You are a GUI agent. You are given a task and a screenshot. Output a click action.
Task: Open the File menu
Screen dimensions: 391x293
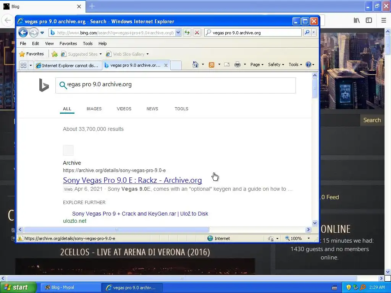click(23, 43)
